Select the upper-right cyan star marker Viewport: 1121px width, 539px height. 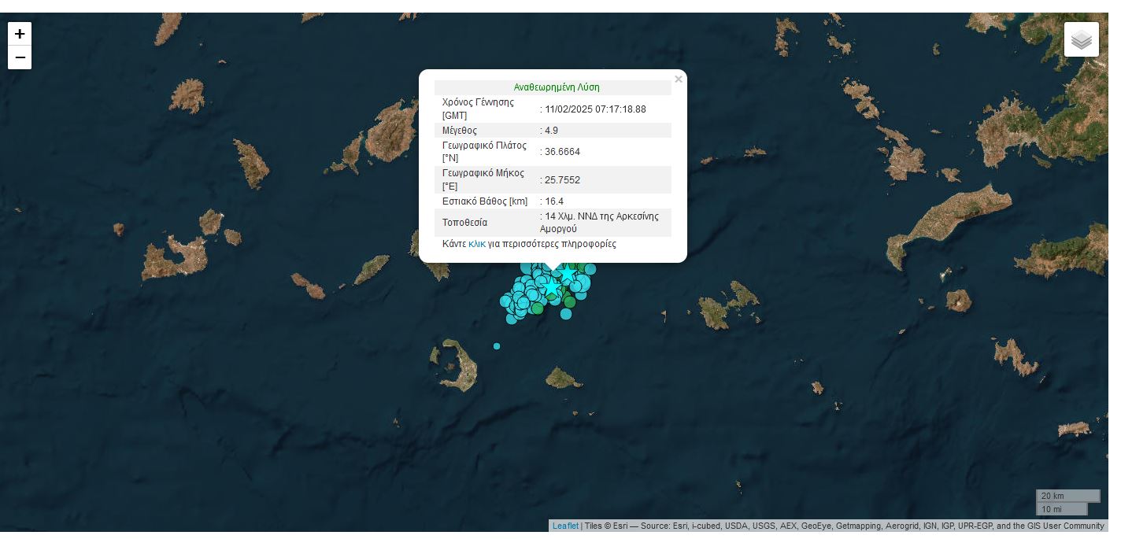567,275
